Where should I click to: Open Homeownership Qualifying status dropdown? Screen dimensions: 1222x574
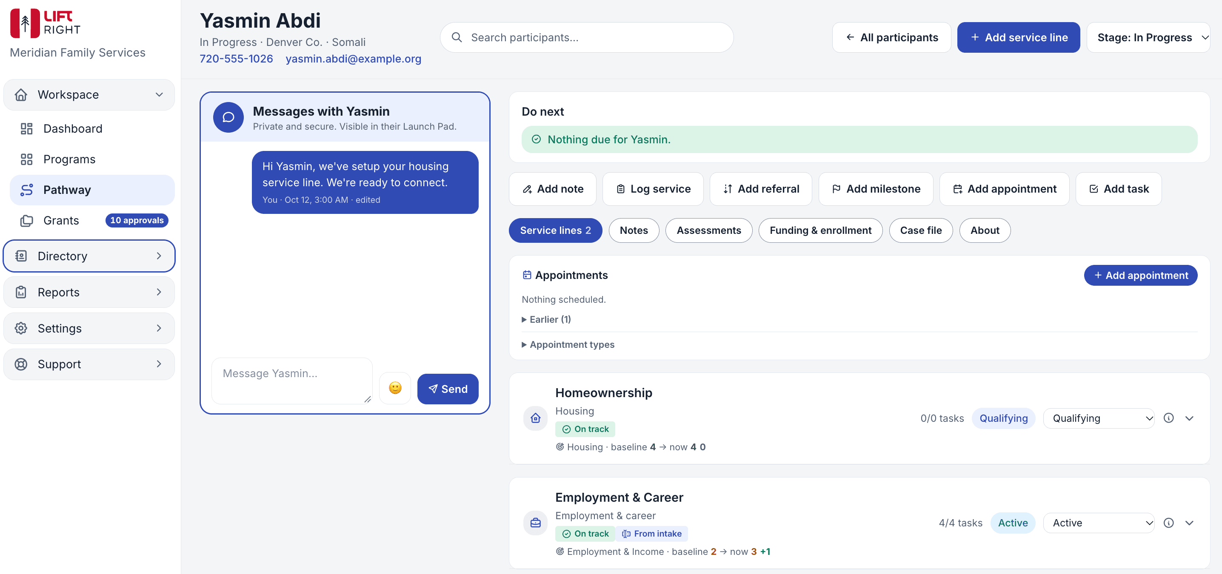coord(1098,418)
